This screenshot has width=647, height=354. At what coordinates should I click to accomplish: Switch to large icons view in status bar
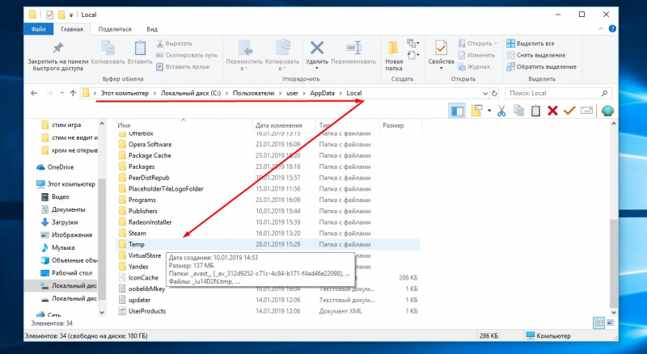tap(611, 323)
